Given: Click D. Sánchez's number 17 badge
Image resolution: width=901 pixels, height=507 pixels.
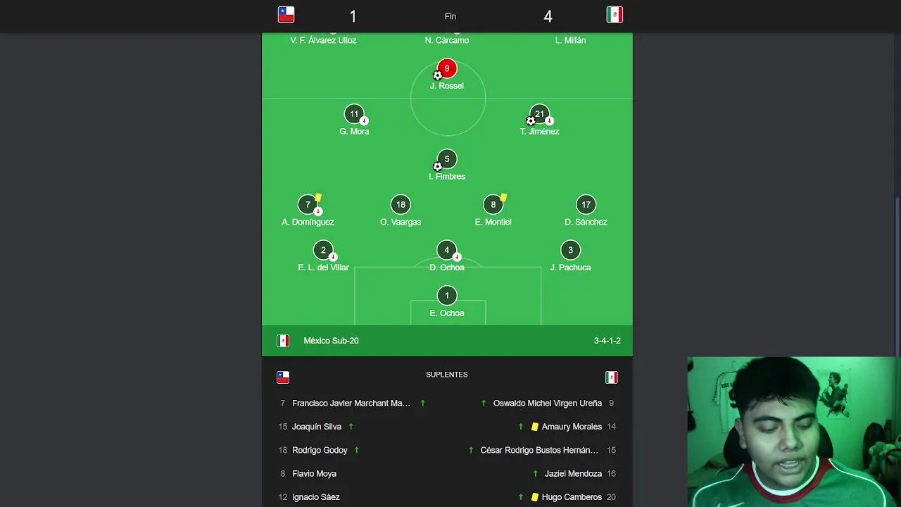Looking at the screenshot, I should 586,205.
